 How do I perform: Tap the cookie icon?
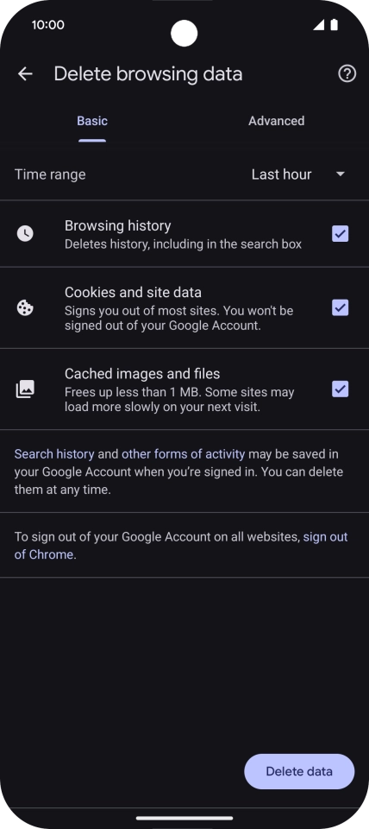(x=25, y=307)
